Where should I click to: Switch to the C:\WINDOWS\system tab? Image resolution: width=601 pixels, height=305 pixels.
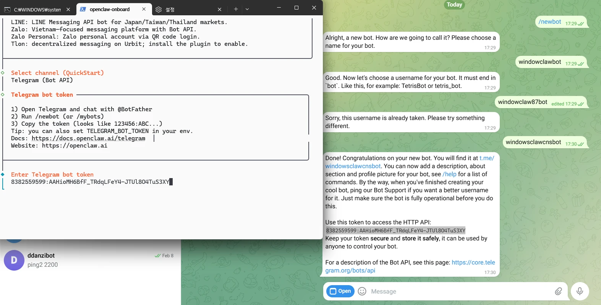[x=37, y=10]
